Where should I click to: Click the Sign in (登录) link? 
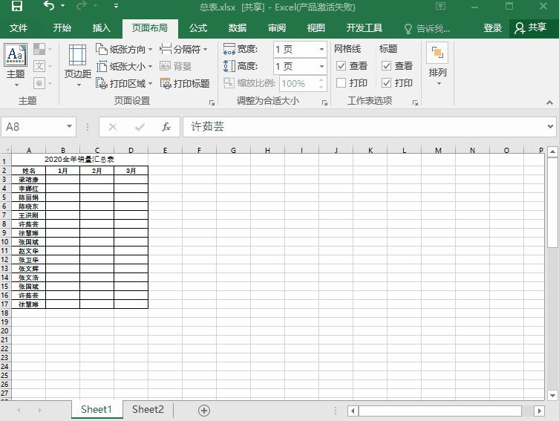(x=493, y=27)
